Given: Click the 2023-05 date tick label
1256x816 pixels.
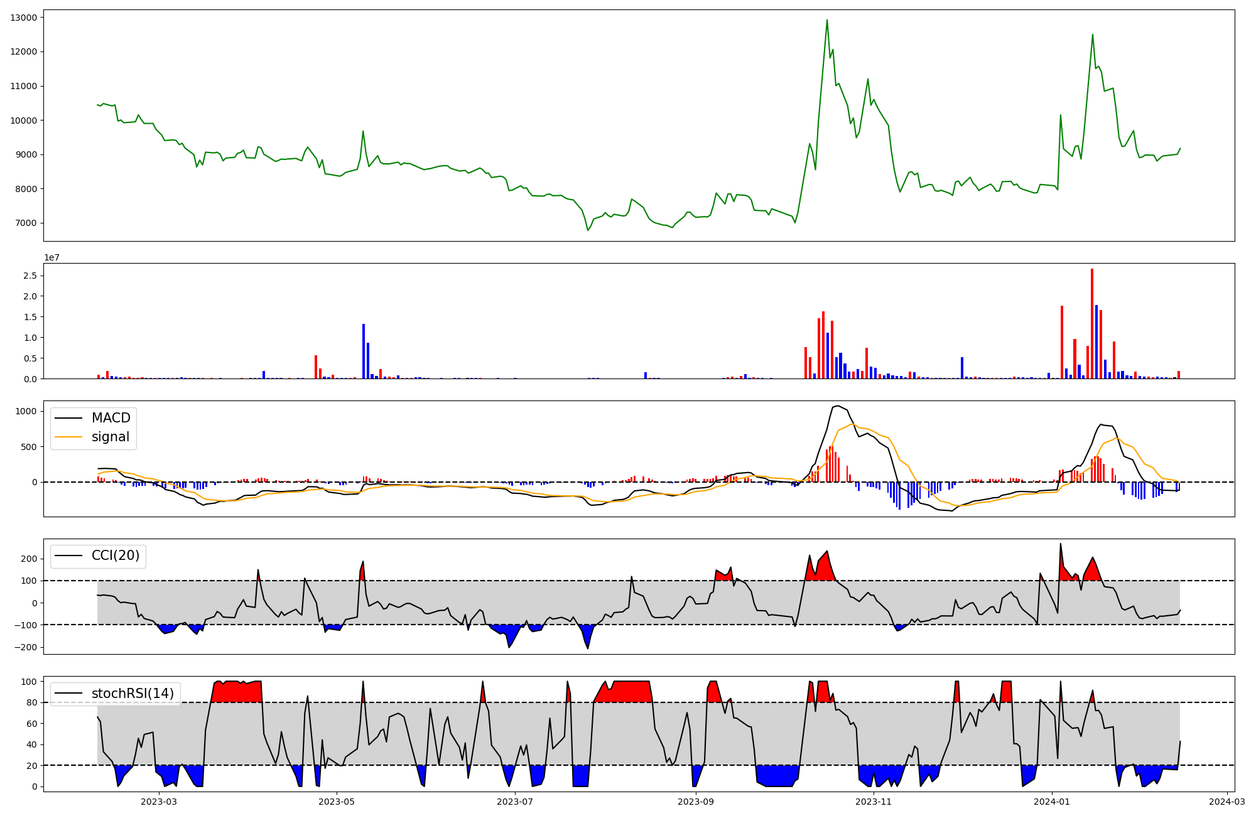Looking at the screenshot, I should 337,802.
